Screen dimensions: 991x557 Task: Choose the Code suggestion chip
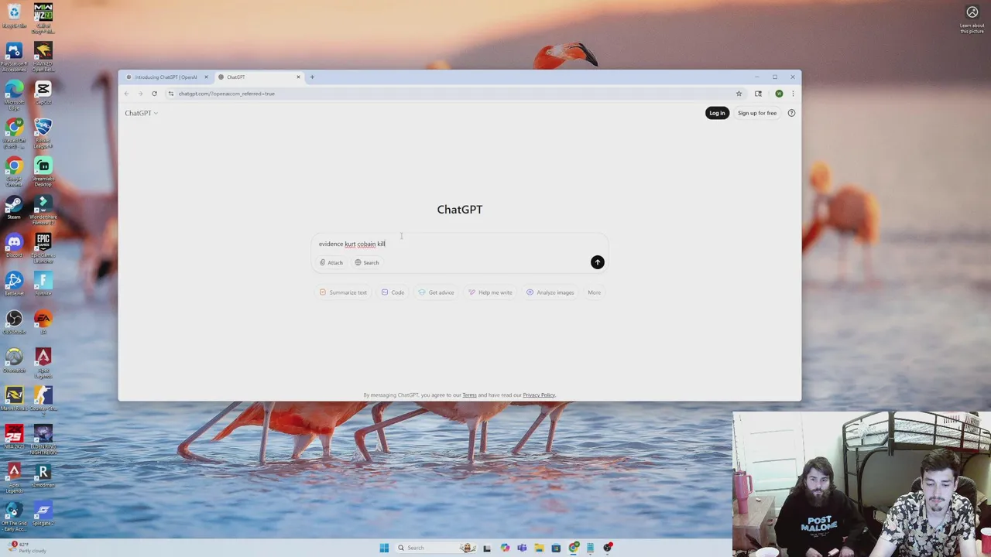393,292
